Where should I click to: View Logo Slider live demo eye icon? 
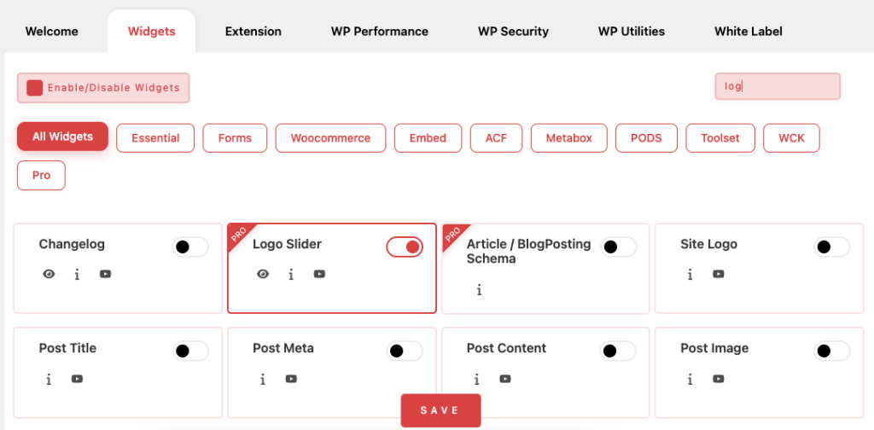[263, 274]
